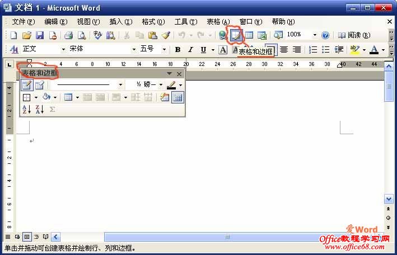Open the 文件(F) menu
This screenshot has height=255, width=397.
[x=24, y=22]
